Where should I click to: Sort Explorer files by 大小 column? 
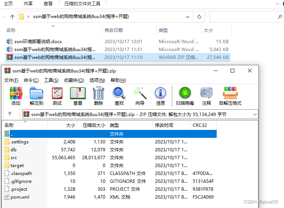[216, 30]
